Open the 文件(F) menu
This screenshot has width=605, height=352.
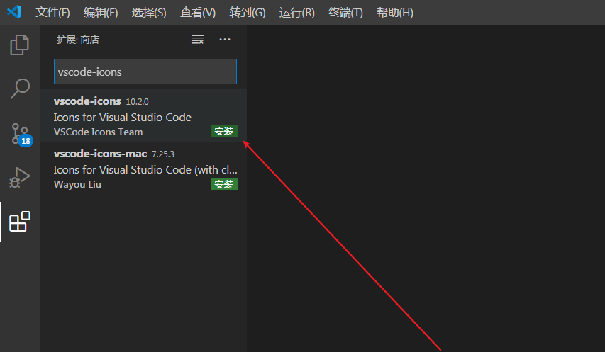point(52,13)
